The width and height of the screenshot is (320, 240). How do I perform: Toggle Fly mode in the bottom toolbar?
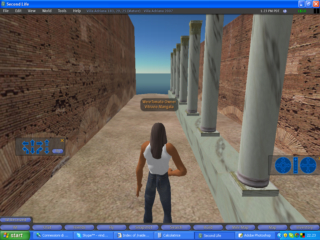[x=112, y=227]
